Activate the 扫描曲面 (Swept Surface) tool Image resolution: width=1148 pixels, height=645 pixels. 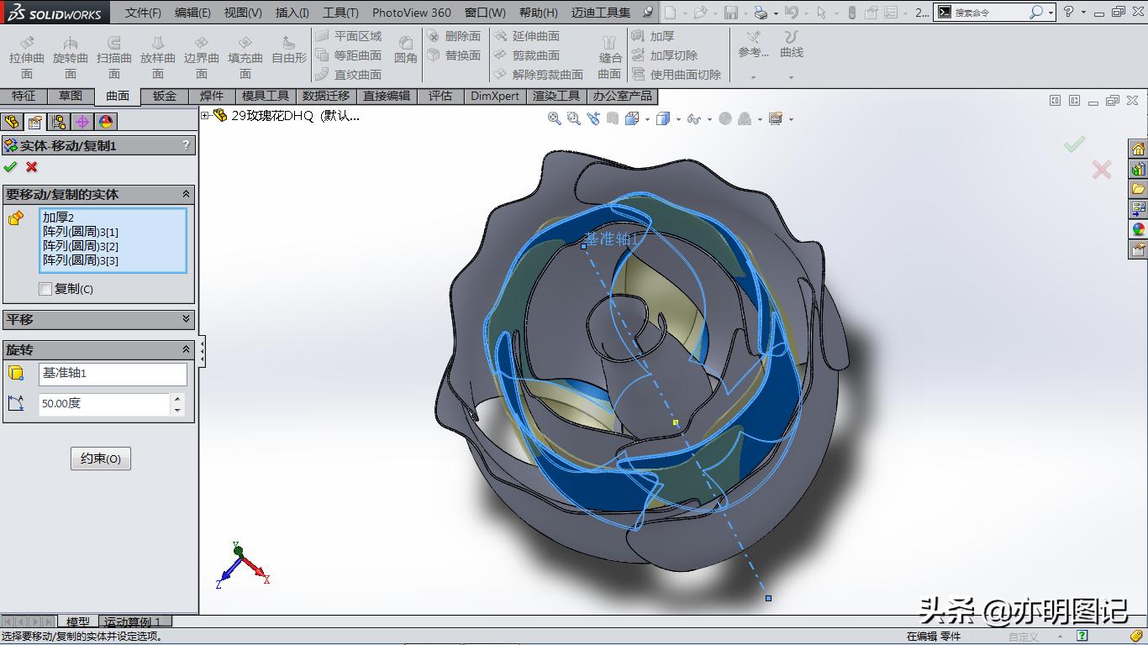tap(115, 52)
